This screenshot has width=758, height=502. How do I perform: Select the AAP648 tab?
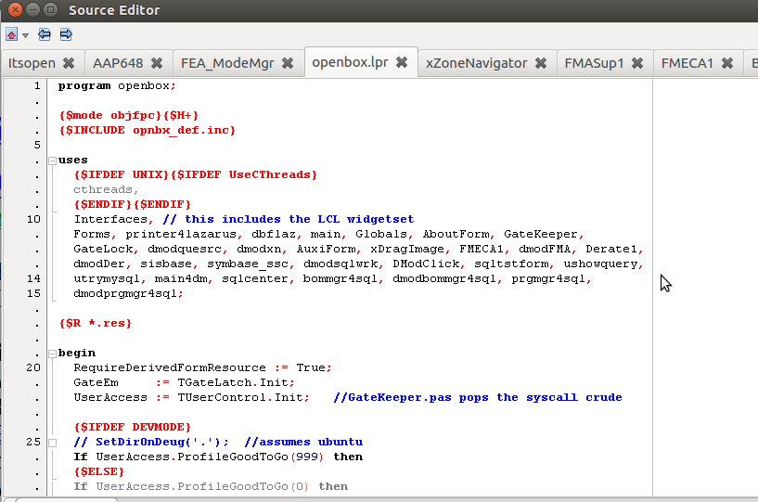118,64
